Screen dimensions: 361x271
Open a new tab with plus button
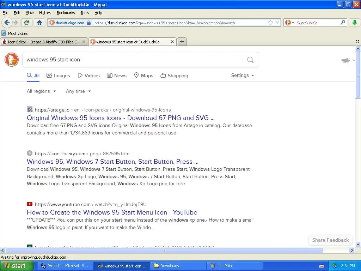[x=182, y=42]
